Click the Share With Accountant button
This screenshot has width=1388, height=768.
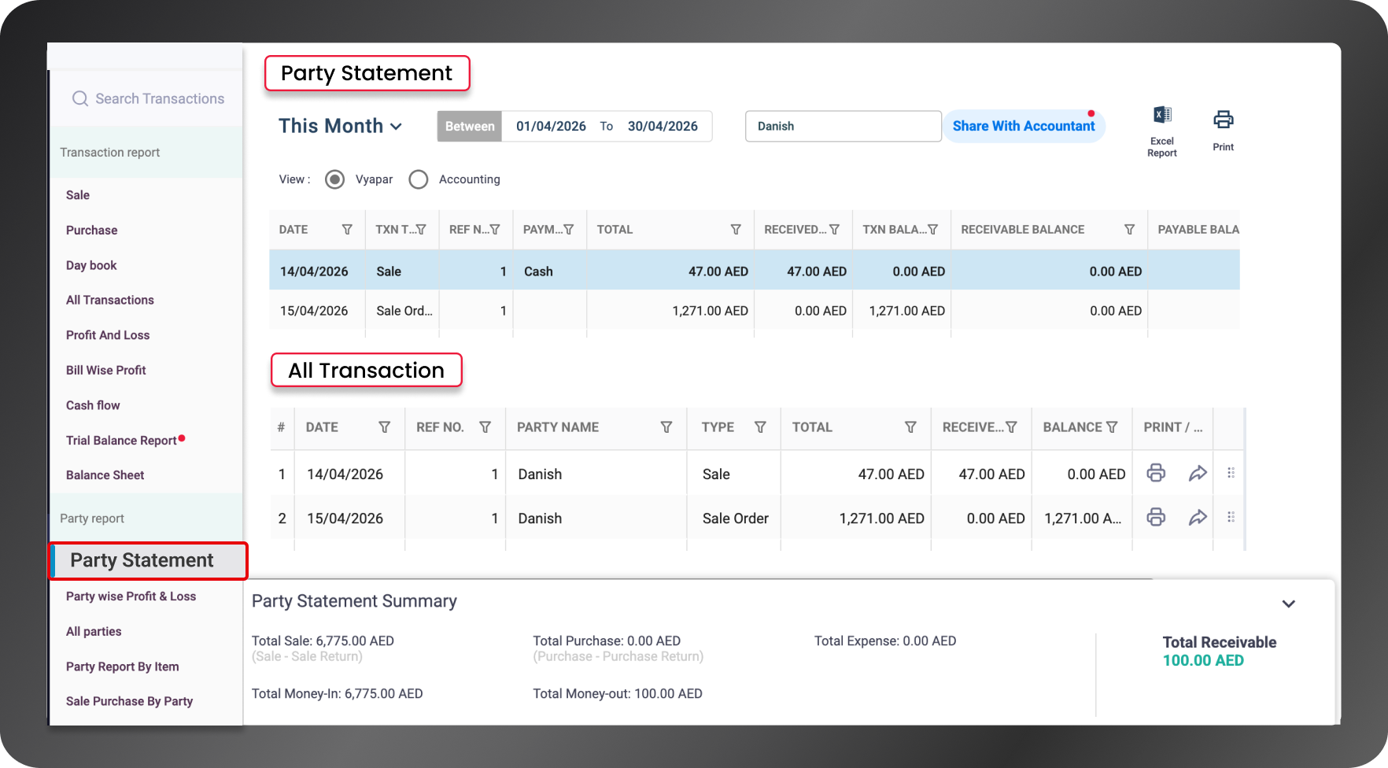coord(1024,126)
